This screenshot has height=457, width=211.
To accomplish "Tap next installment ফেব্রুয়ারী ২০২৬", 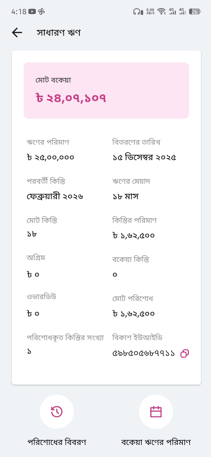I will pos(55,197).
